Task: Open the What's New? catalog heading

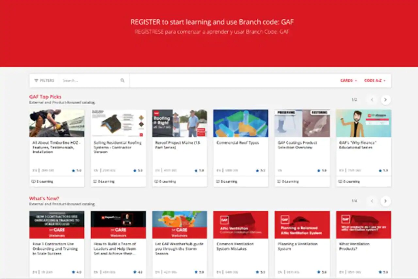Action: point(44,198)
